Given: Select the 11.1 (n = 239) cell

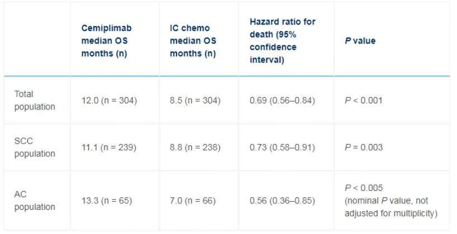Looking at the screenshot, I should click(108, 148).
